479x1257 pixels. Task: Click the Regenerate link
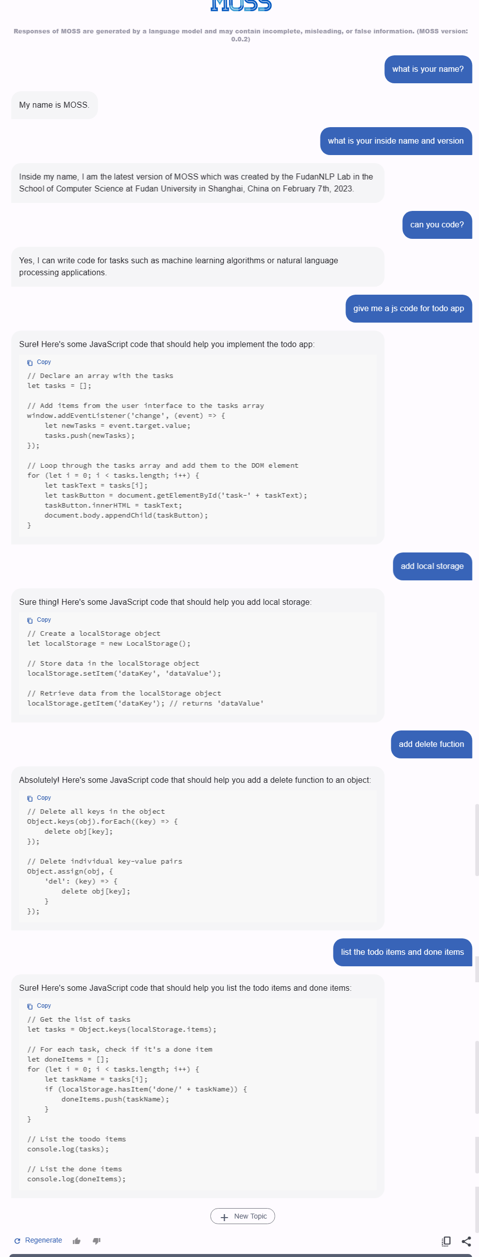(44, 1240)
